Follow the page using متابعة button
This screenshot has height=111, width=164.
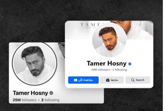click(x=112, y=80)
